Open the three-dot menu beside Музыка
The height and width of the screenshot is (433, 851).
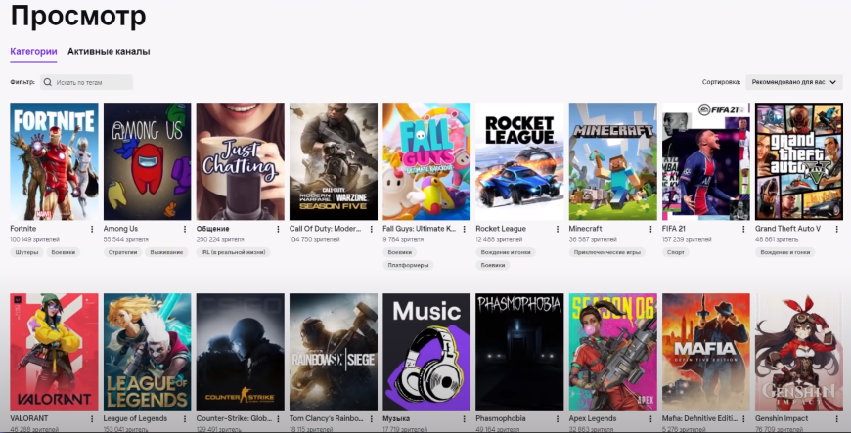(x=465, y=419)
